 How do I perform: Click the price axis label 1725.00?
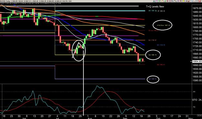pos(197,46)
